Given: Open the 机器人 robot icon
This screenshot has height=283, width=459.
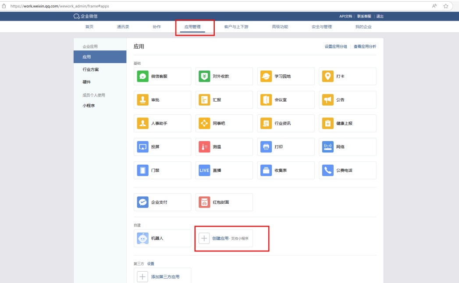Looking at the screenshot, I should click(143, 238).
